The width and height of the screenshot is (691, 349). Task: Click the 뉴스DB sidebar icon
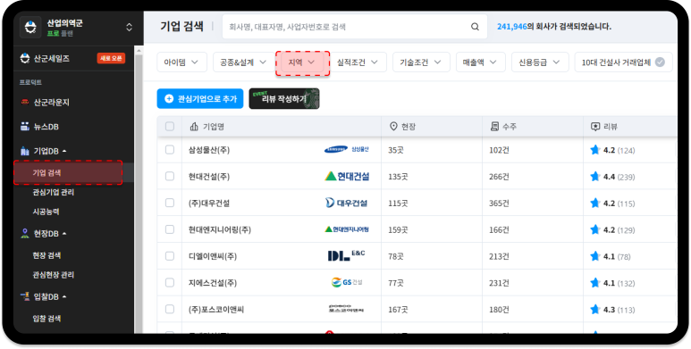(x=25, y=127)
